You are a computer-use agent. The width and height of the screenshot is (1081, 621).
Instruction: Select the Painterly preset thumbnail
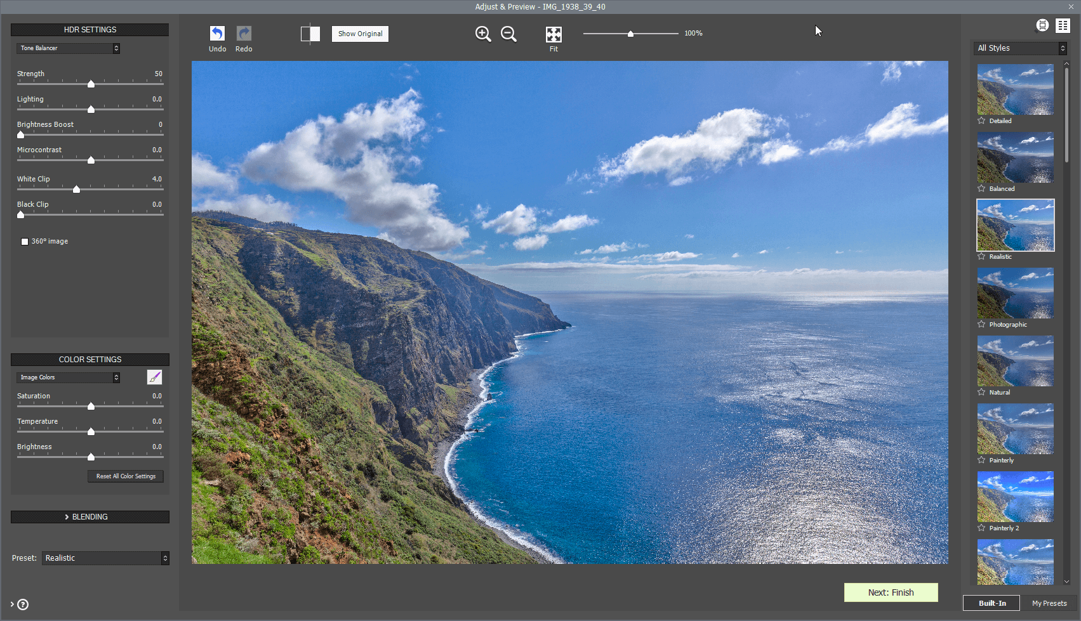pyautogui.click(x=1015, y=429)
